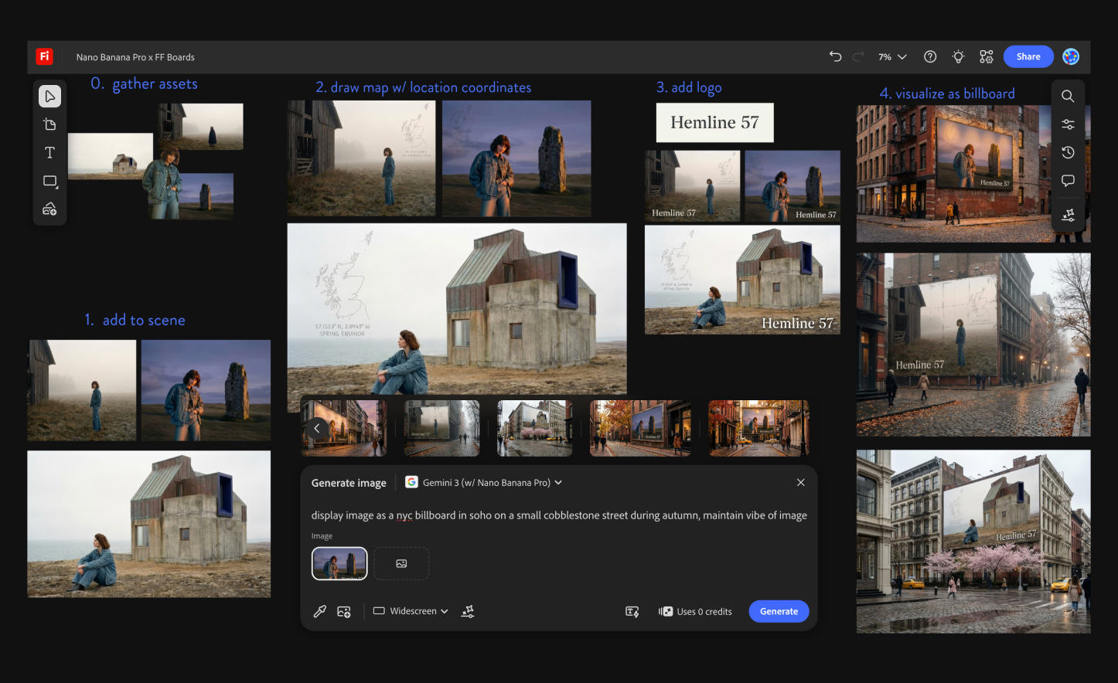Screen dimensions: 1118x683
Task: Click the blue Generate button
Action: tap(779, 611)
